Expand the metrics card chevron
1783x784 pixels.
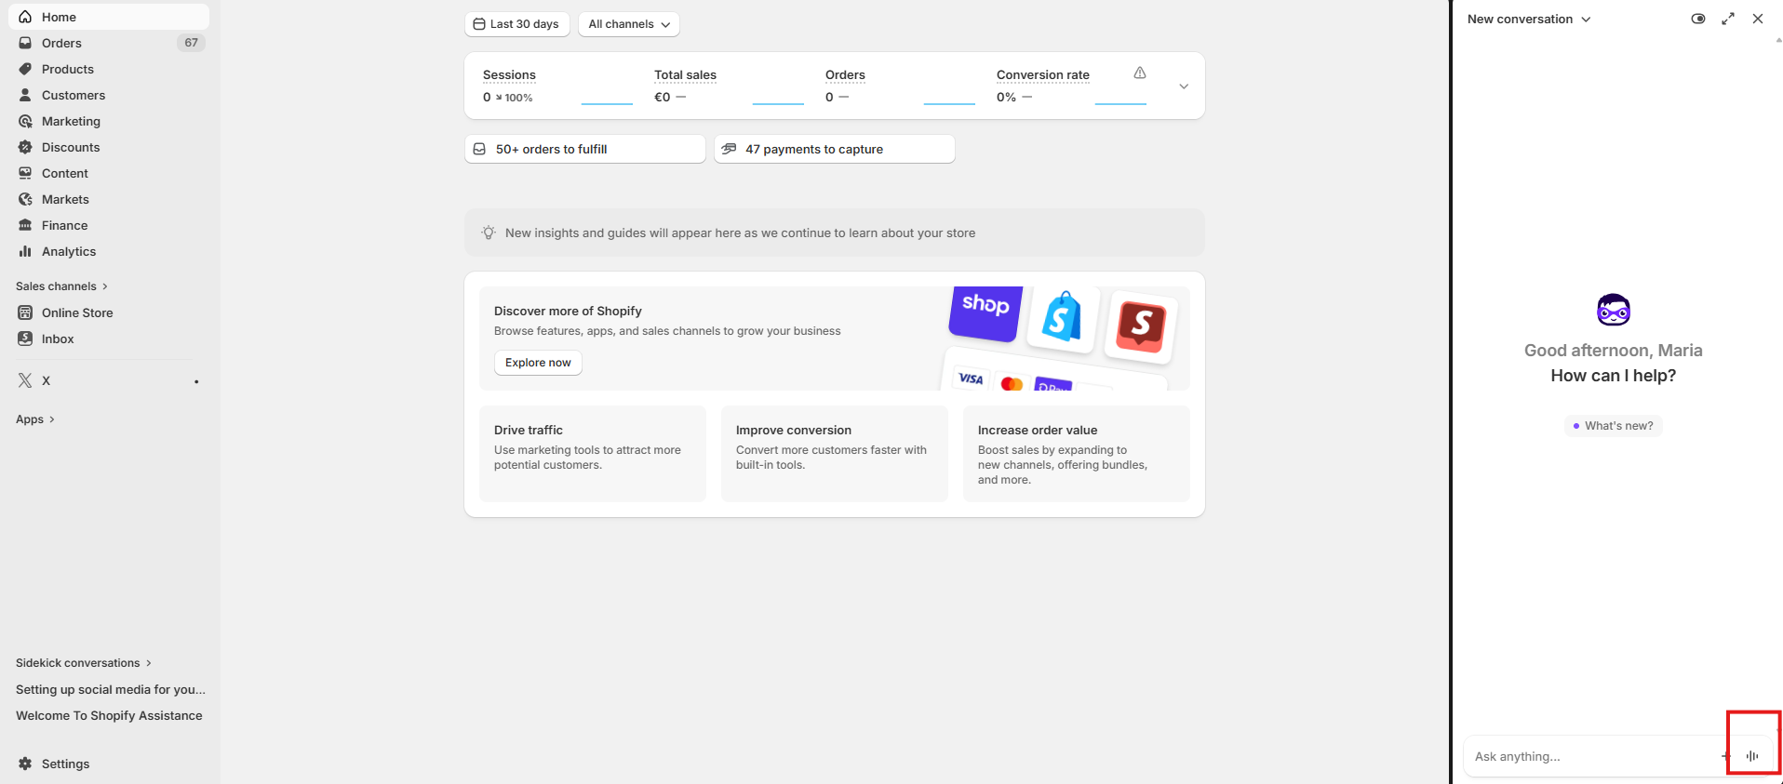tap(1184, 86)
